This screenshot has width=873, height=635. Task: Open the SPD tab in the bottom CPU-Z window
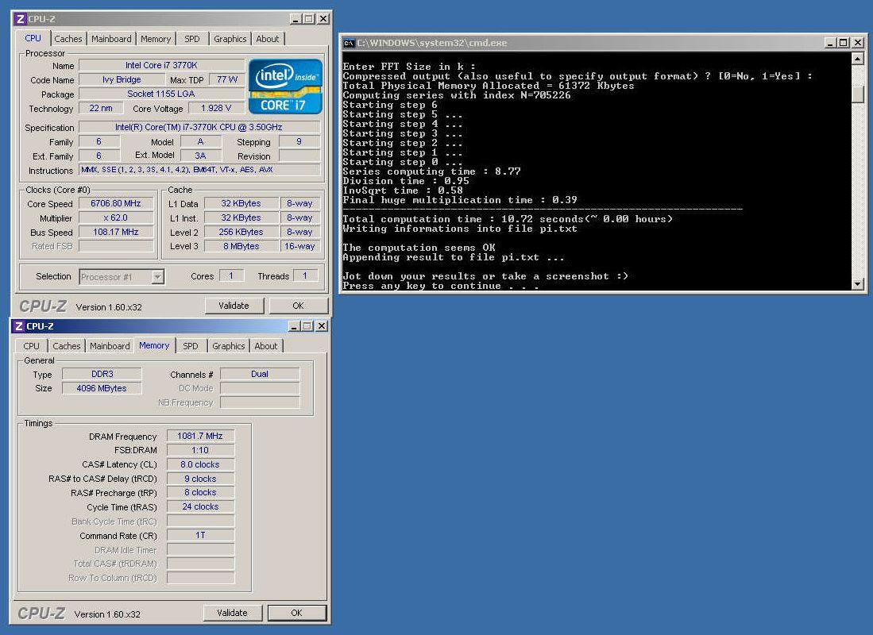coord(191,345)
